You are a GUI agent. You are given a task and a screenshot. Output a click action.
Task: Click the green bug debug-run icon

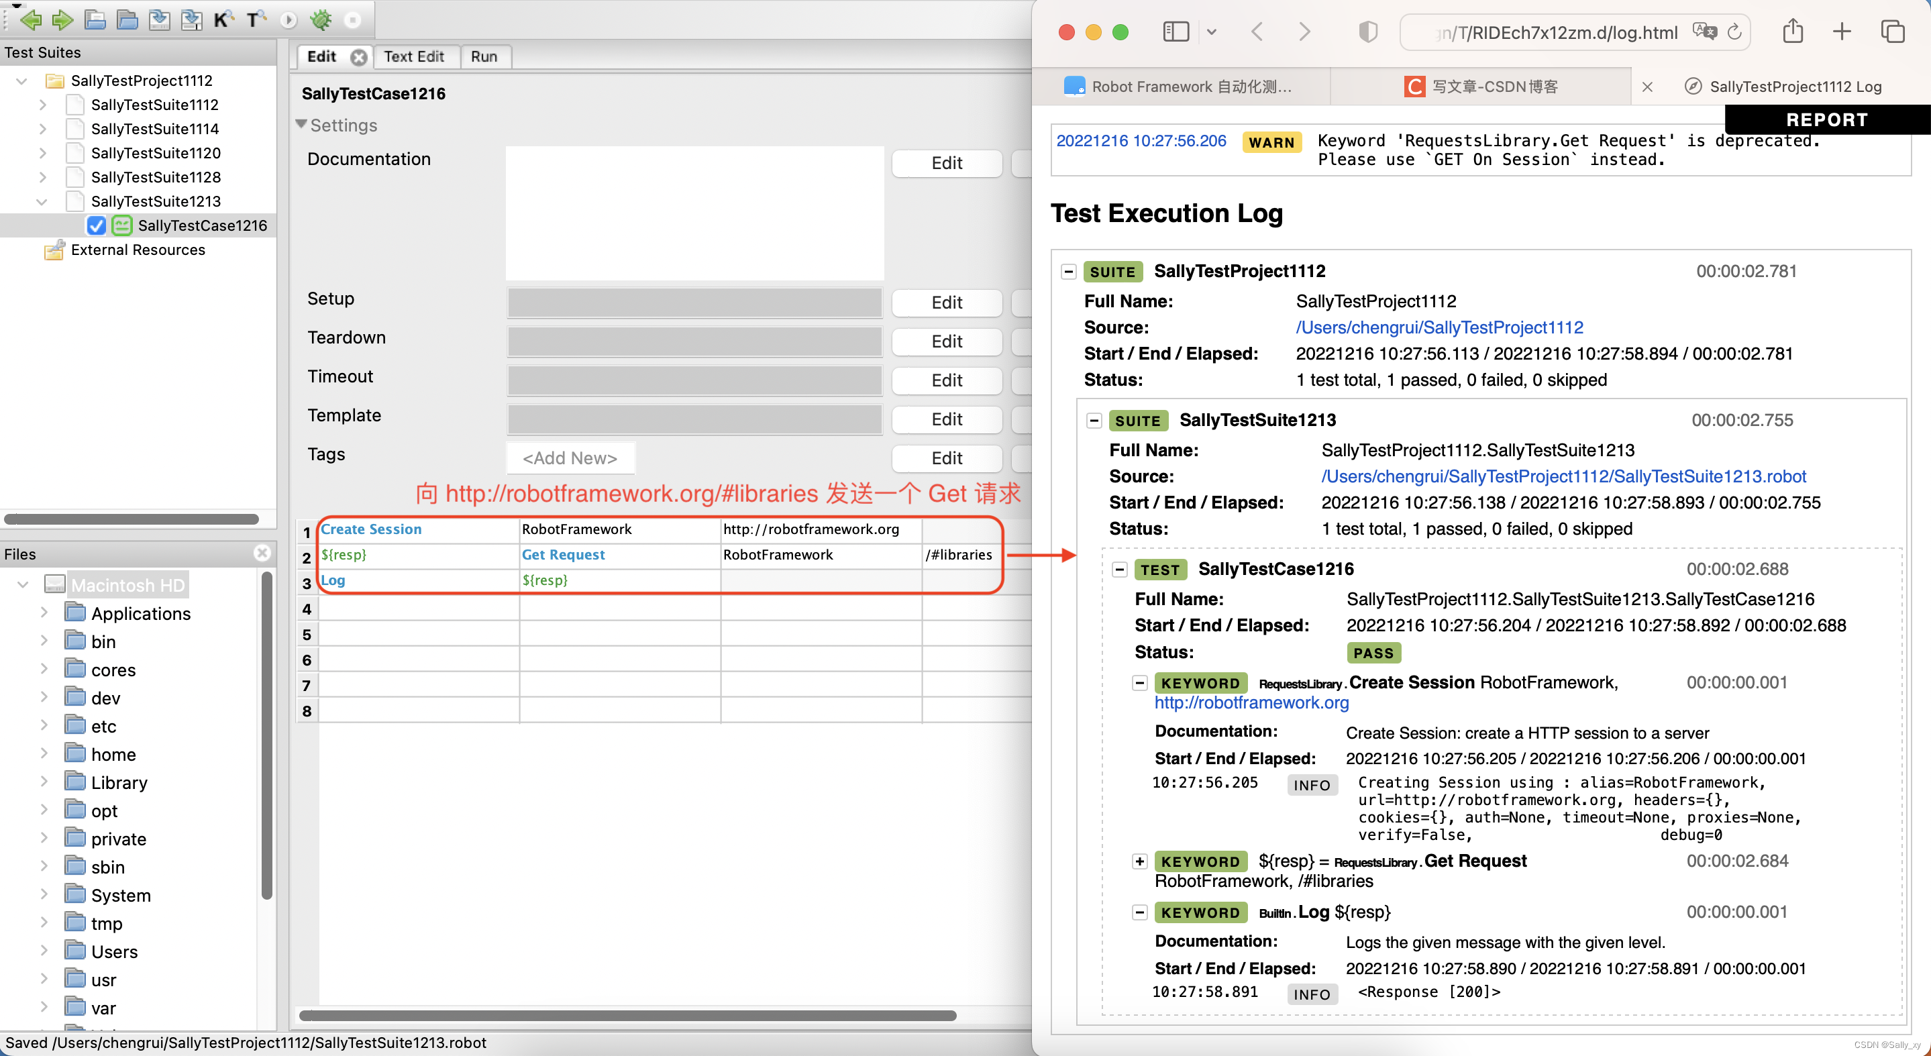pyautogui.click(x=321, y=19)
